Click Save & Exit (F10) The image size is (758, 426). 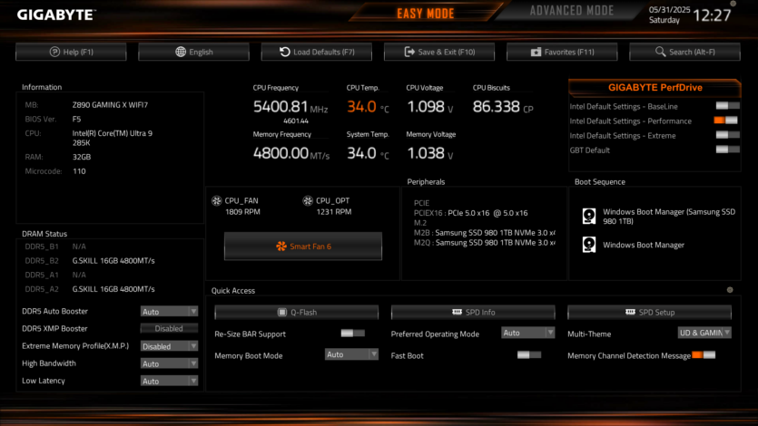(439, 52)
